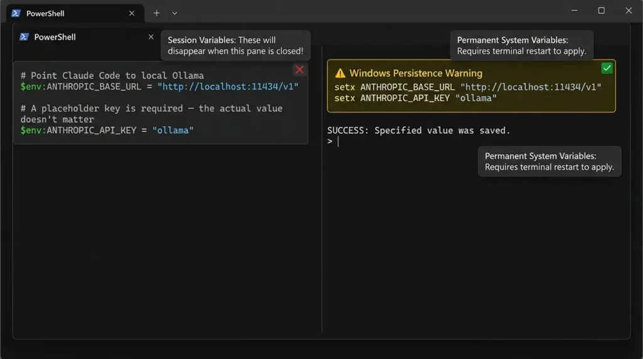643x359 pixels.
Task: Click the setx ANTHROPIC_BASE_URL command line
Action: point(467,87)
